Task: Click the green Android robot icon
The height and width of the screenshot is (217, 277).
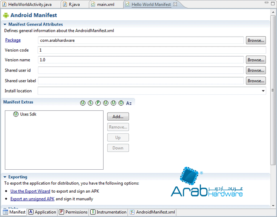Action: point(6,15)
